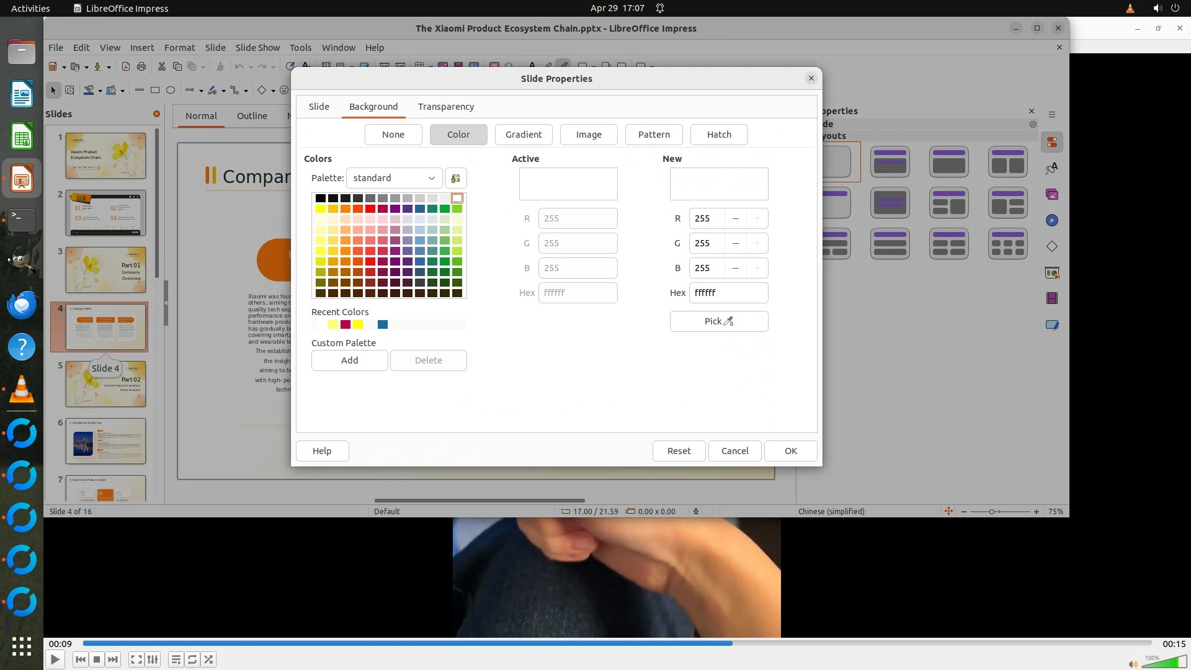Open the sidebar Shapes diamond icon
This screenshot has width=1191, height=670.
1052,247
